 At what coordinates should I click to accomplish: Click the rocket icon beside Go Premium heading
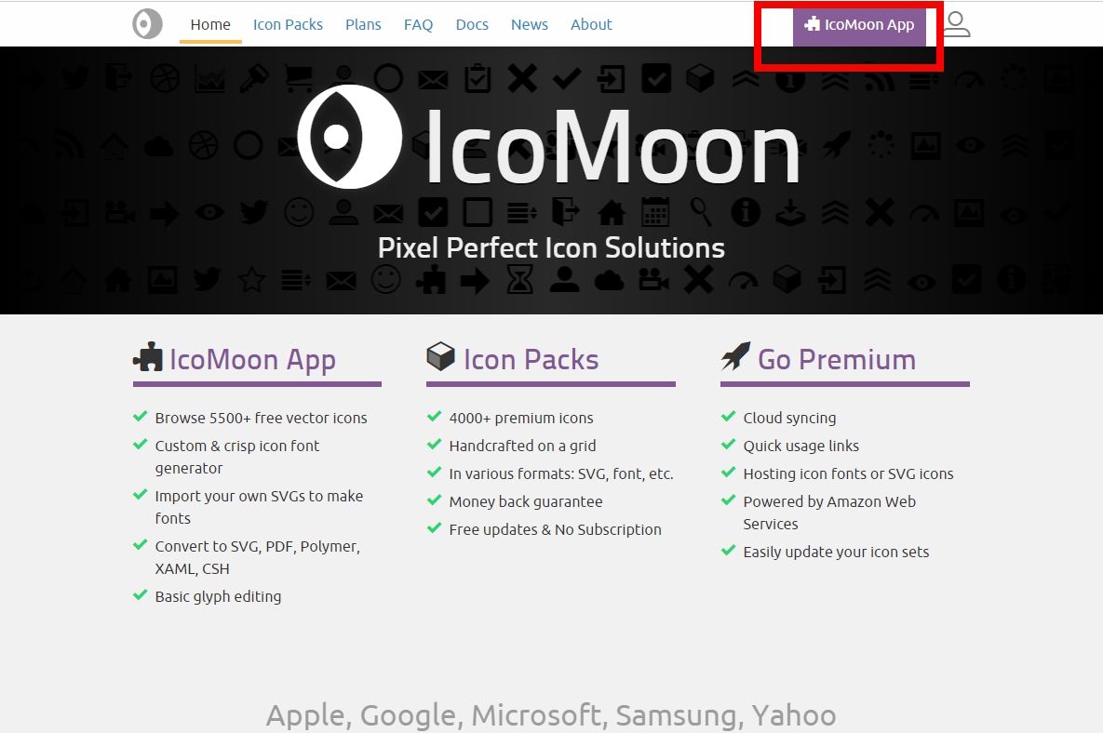click(x=734, y=357)
